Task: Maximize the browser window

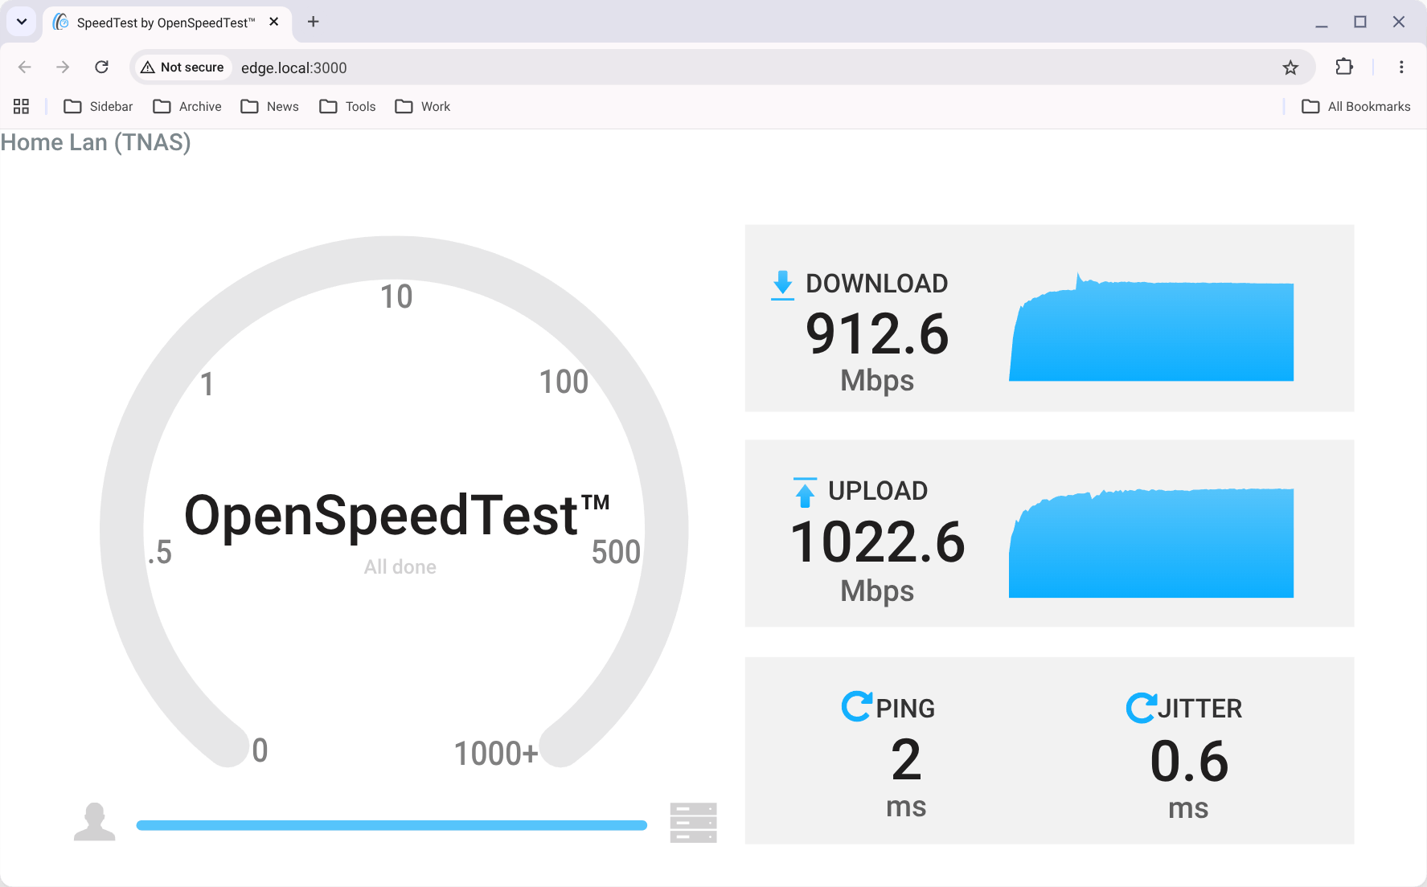Action: (1360, 22)
